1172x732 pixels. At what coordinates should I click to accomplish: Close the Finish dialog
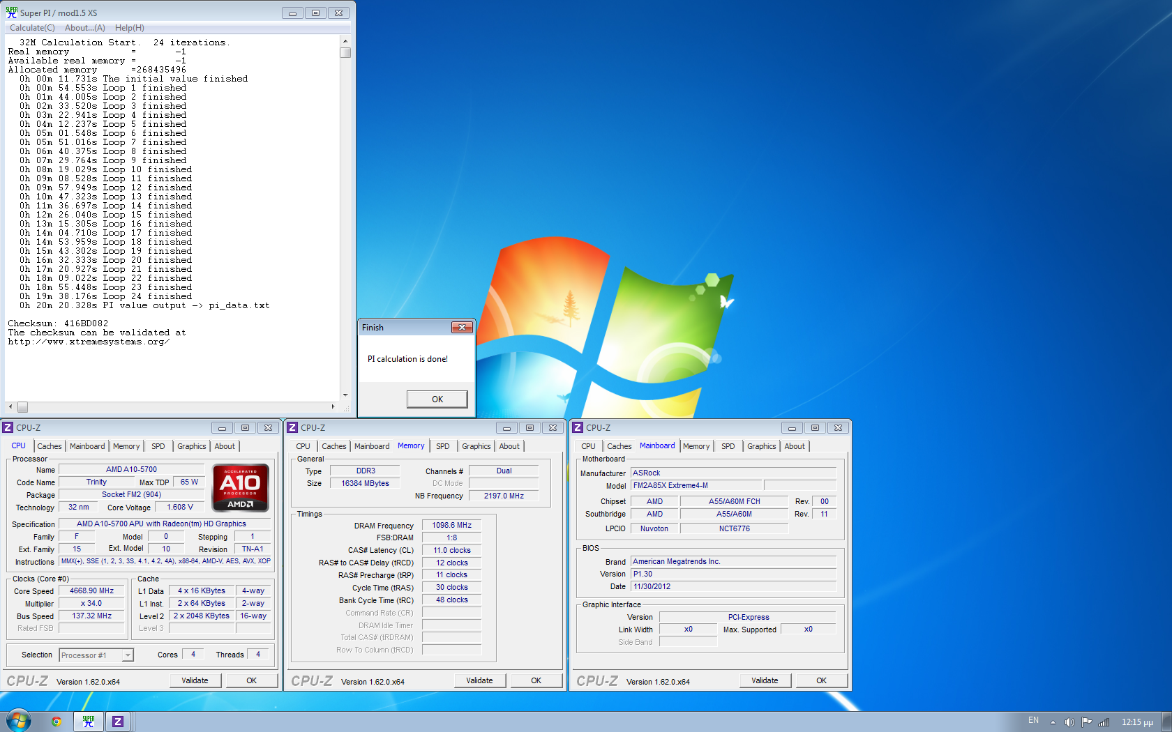pyautogui.click(x=462, y=327)
